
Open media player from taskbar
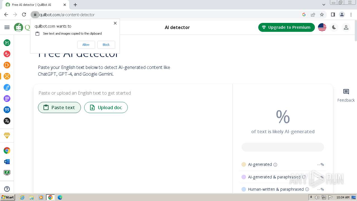(x=41, y=197)
